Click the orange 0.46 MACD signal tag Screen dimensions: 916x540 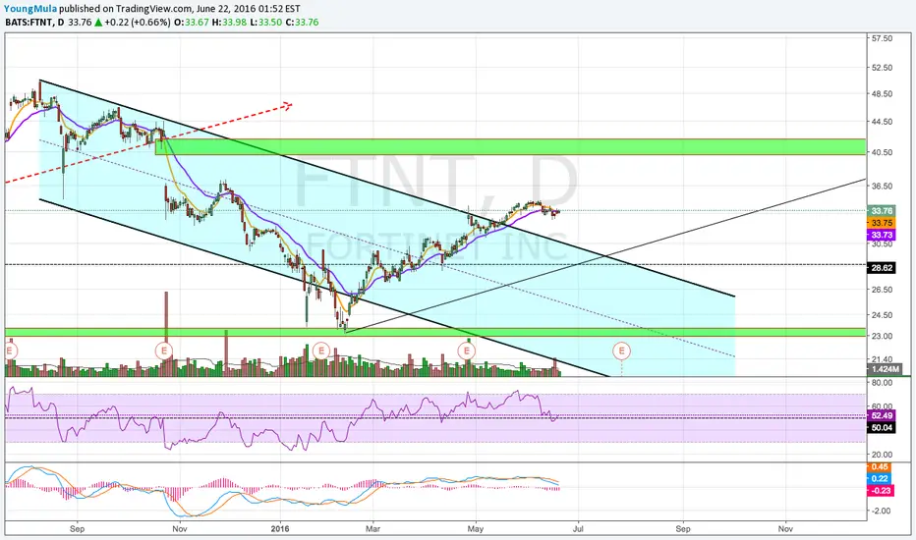(x=880, y=467)
